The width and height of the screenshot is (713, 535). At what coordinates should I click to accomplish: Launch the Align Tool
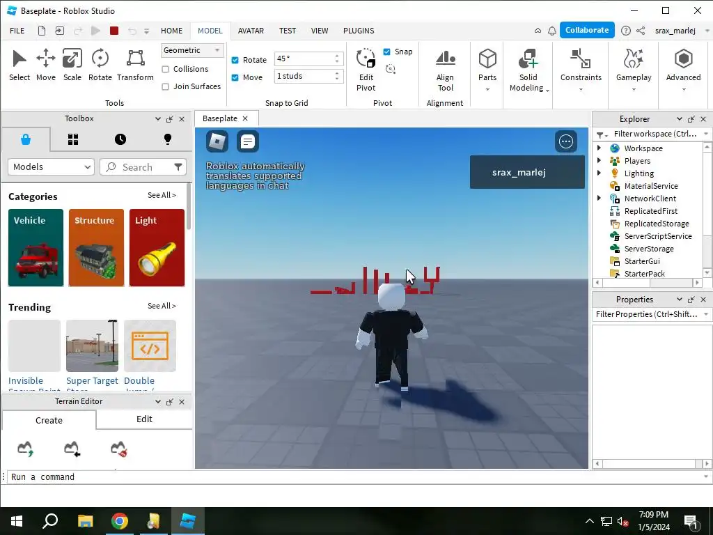(445, 70)
